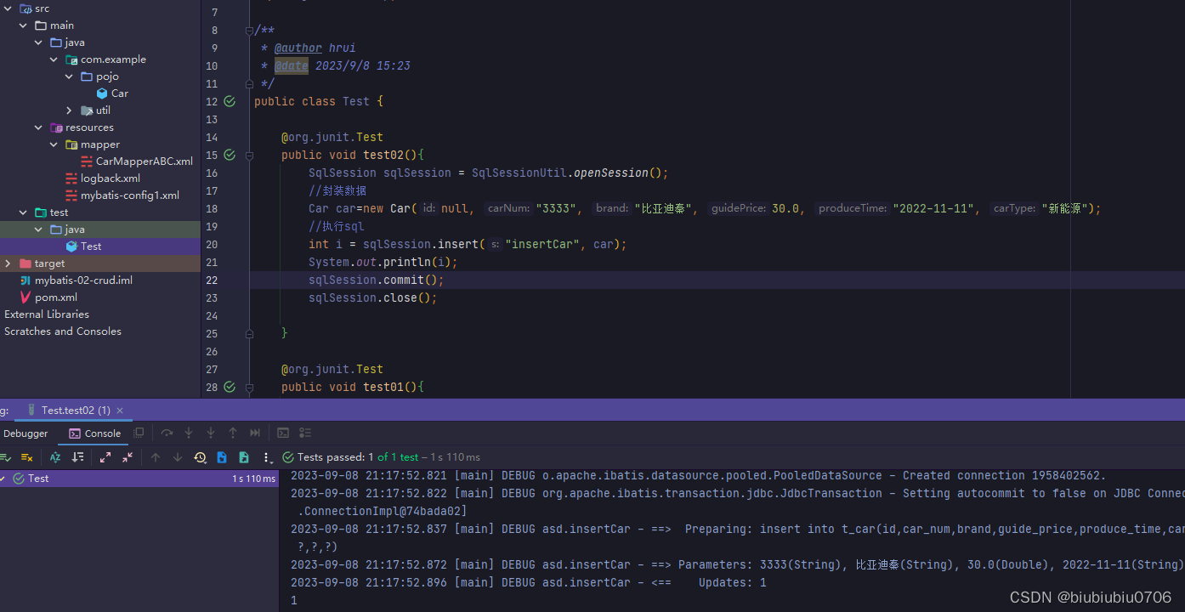
Task: Select pom.xml in project tree
Action: pyautogui.click(x=48, y=297)
